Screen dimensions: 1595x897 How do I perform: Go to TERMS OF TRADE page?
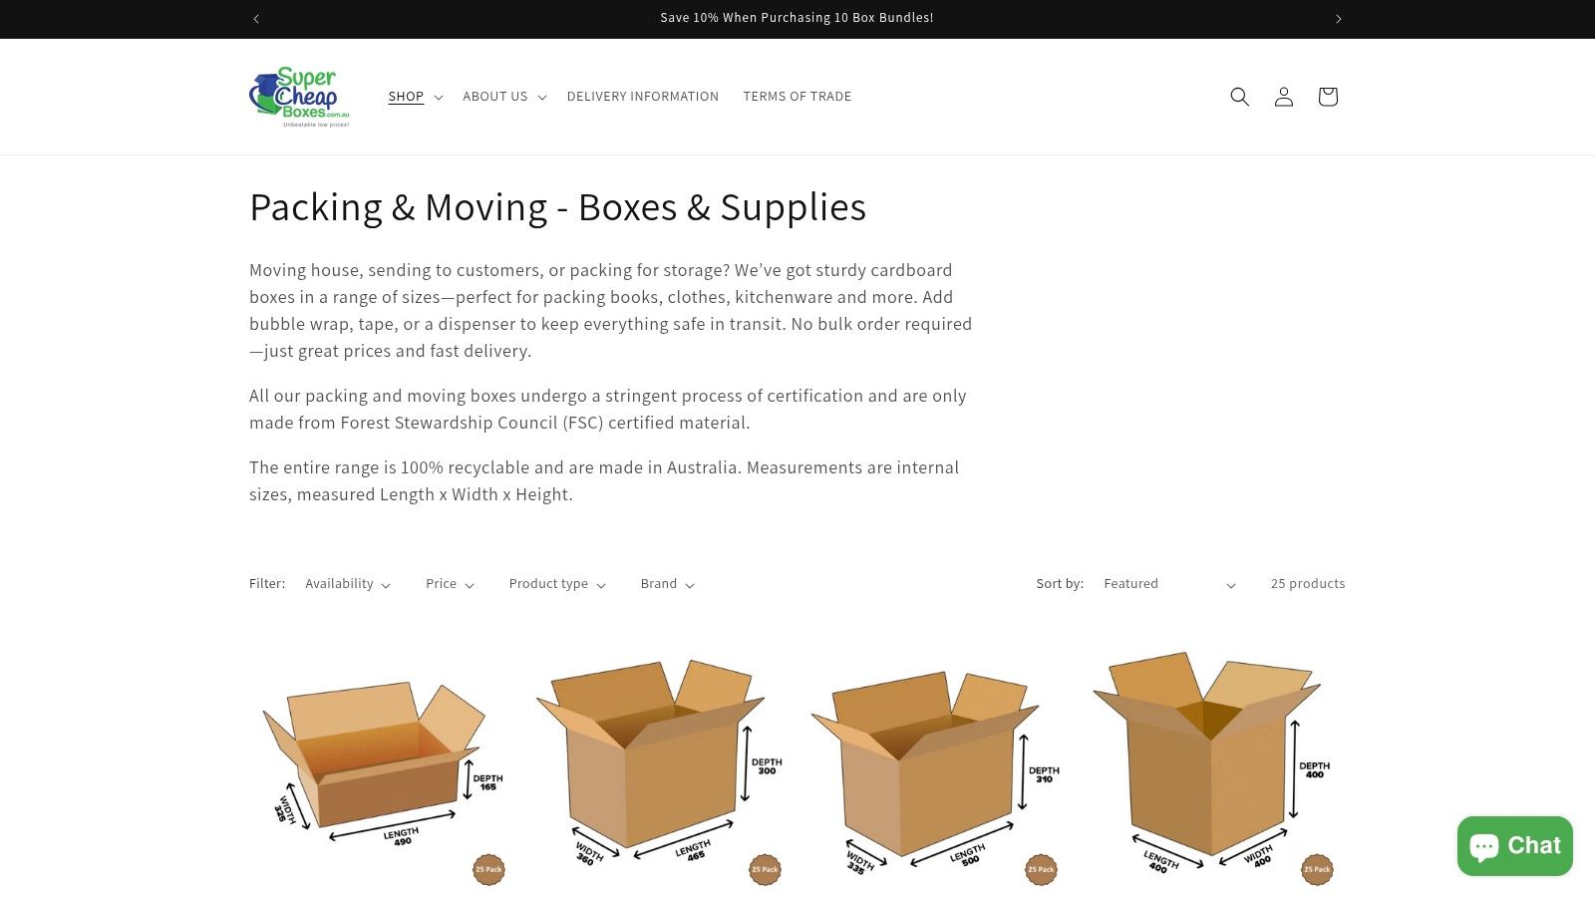pyautogui.click(x=797, y=97)
